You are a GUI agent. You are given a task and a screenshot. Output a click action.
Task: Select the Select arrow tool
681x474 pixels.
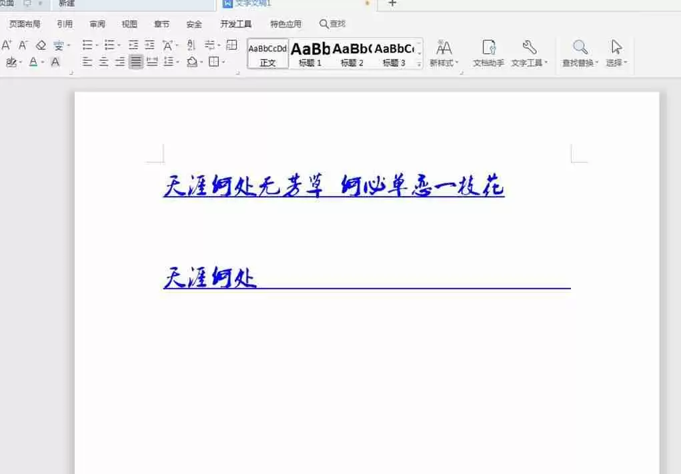(x=615, y=48)
